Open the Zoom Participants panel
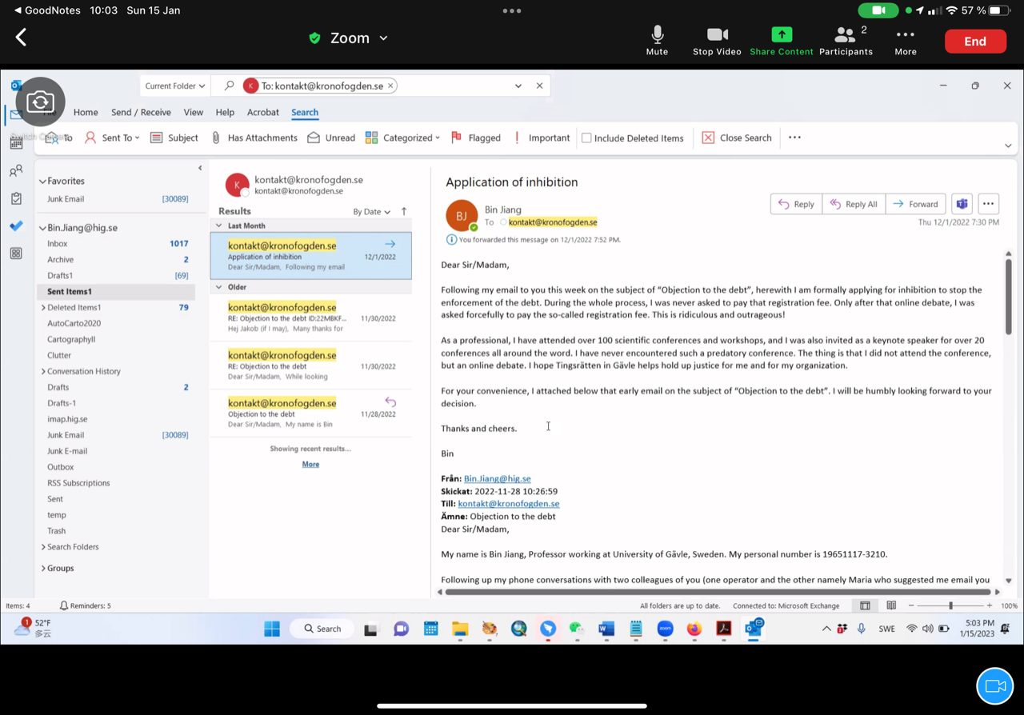Viewport: 1024px width, 715px height. tap(846, 40)
